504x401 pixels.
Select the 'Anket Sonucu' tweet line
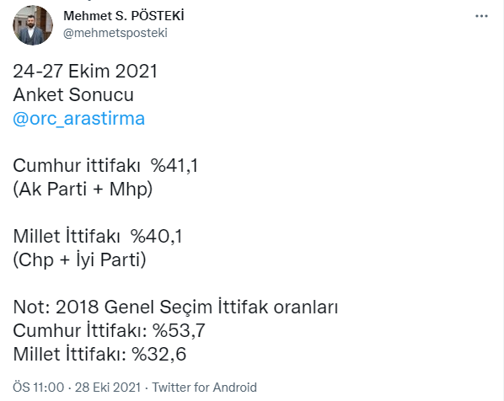(73, 95)
